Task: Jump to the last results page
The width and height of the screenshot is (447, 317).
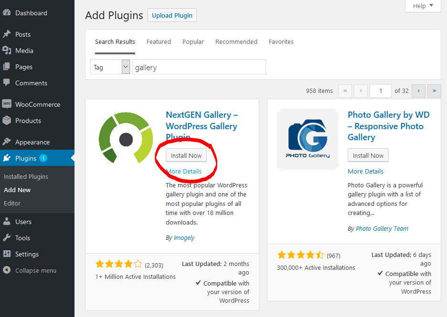Action: pos(434,91)
